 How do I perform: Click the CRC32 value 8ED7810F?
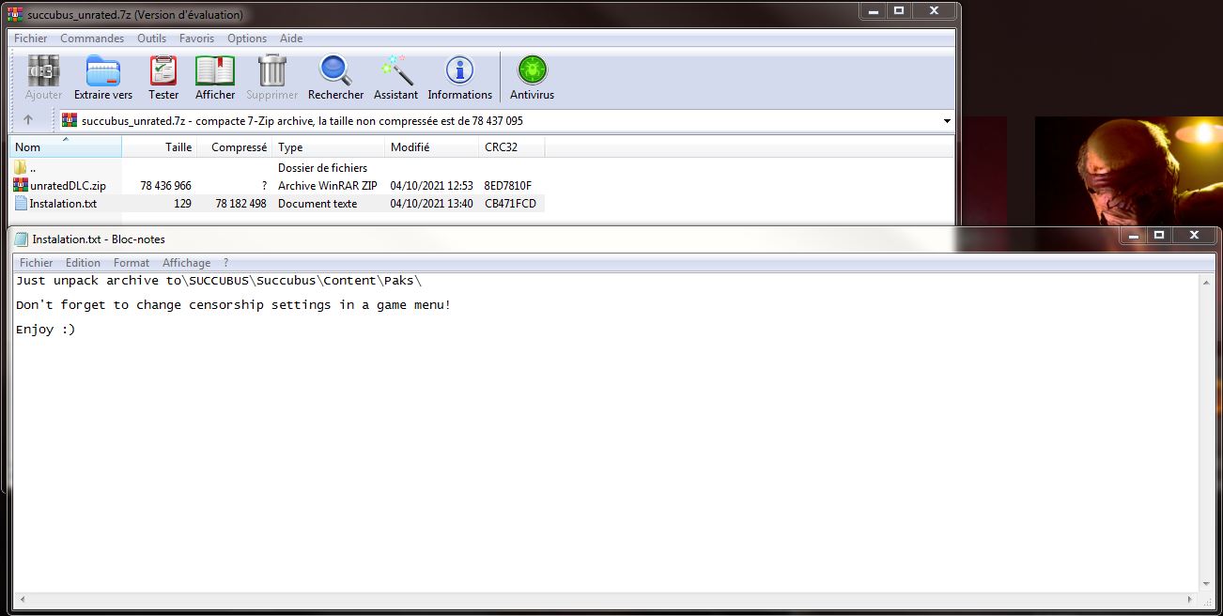(x=507, y=186)
